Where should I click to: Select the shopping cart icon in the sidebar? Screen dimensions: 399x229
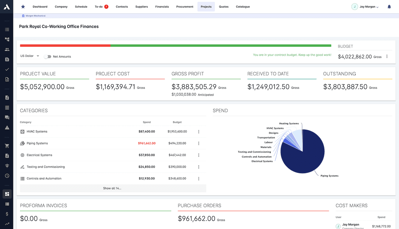[x=7, y=146]
